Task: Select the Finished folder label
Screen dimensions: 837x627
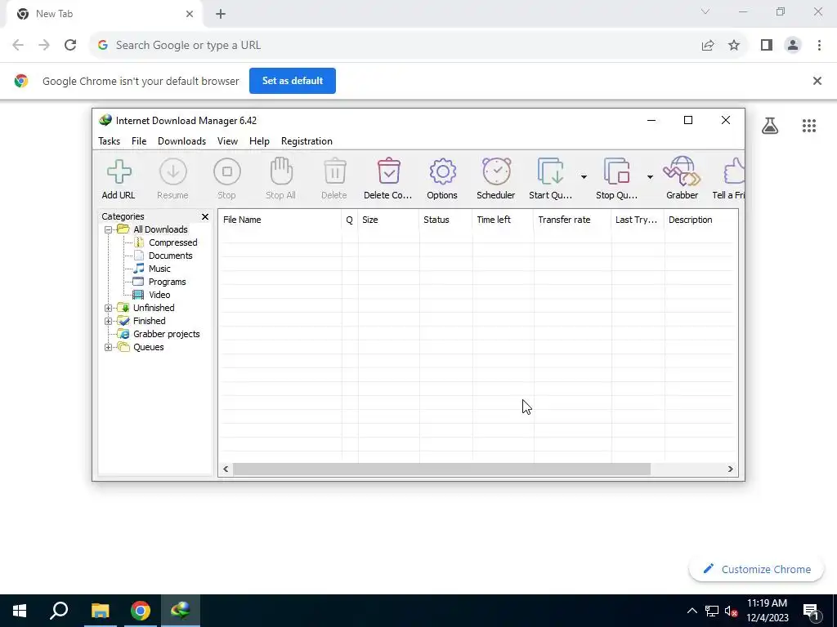Action: 149,321
